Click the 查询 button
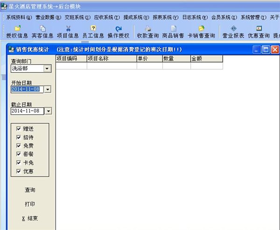The image size is (280, 230). click(30, 190)
